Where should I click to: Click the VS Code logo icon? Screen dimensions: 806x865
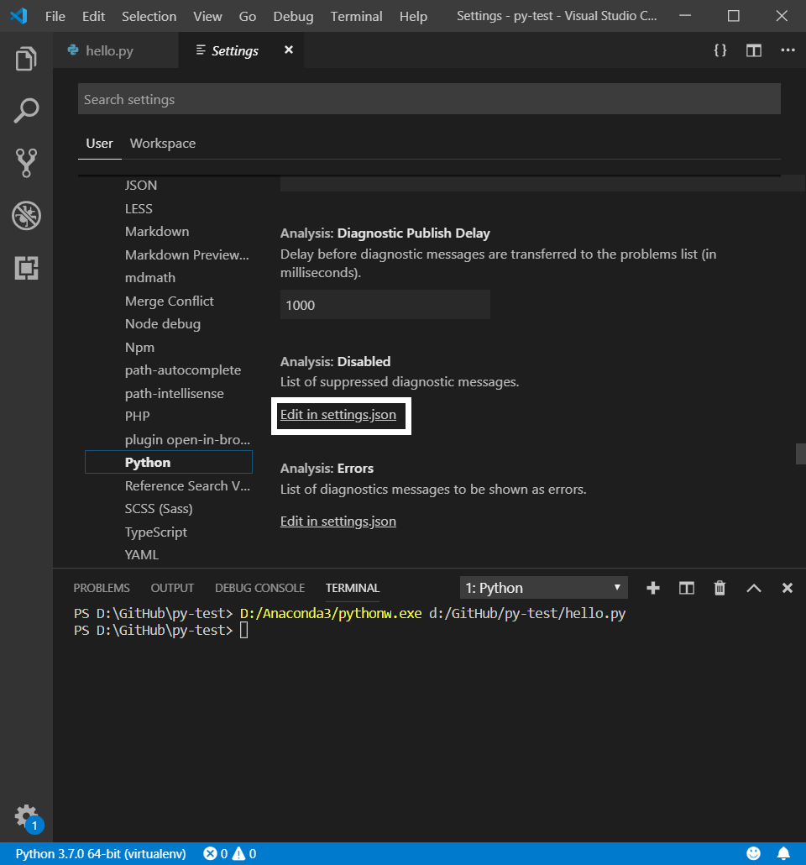(18, 15)
